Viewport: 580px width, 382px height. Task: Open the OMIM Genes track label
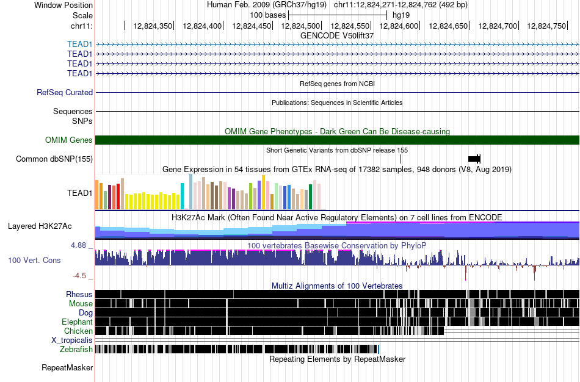(69, 140)
